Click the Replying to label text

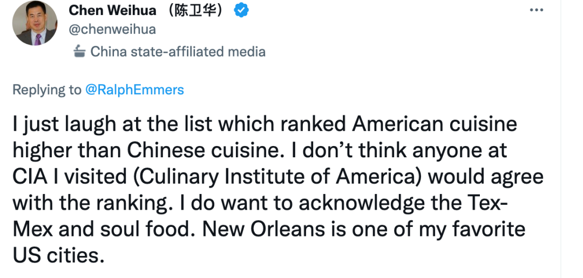[x=47, y=90]
